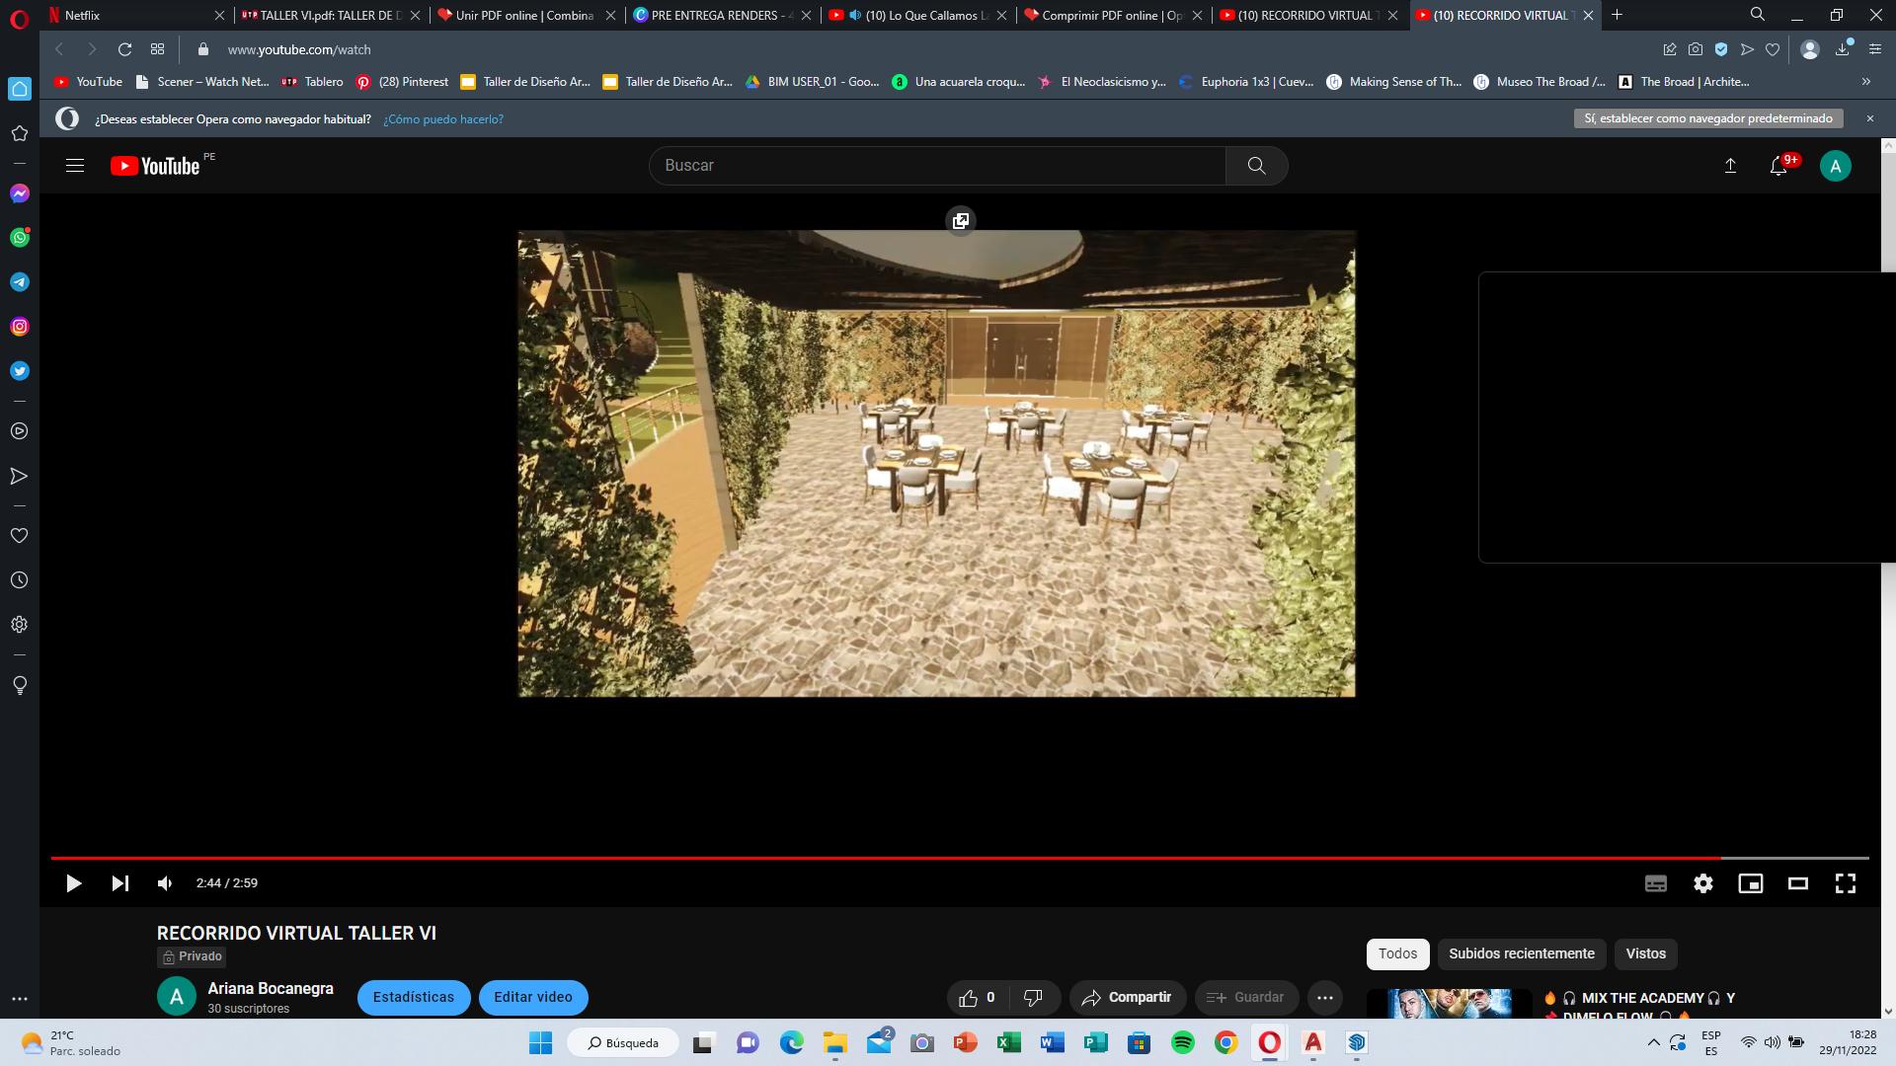
Task: Click the YouTube search magnifier button
Action: coord(1256,166)
